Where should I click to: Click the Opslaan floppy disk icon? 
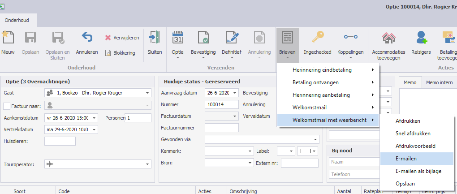pyautogui.click(x=30, y=37)
